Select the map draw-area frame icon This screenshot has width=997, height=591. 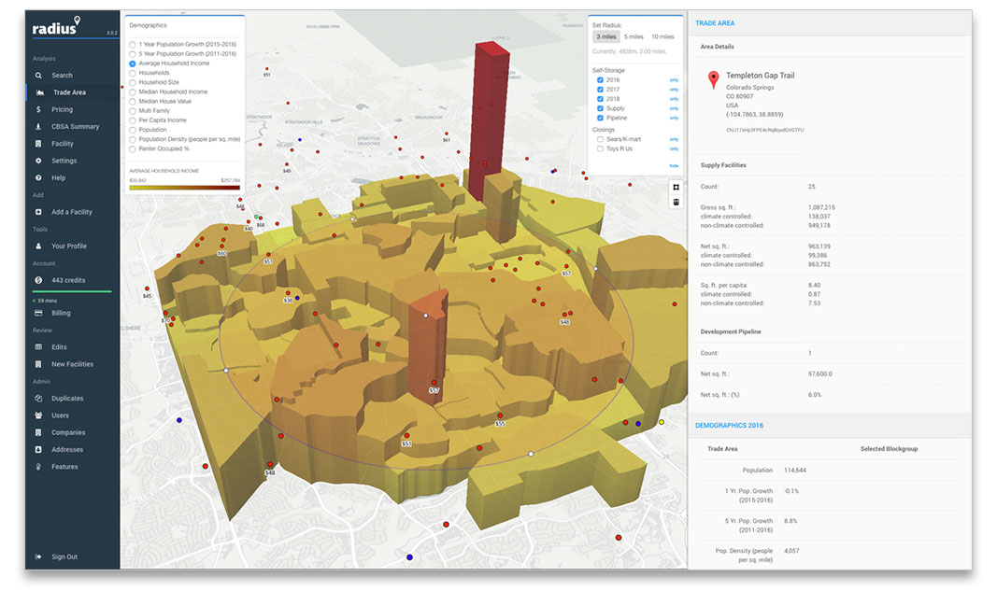point(675,186)
